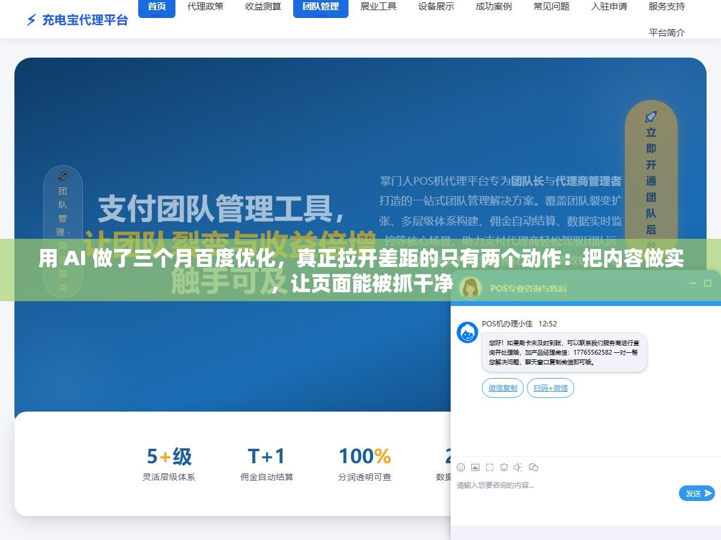Screen dimensions: 721x540
Task: Click the link icon on 团队管理 pill
Action: click(x=63, y=176)
